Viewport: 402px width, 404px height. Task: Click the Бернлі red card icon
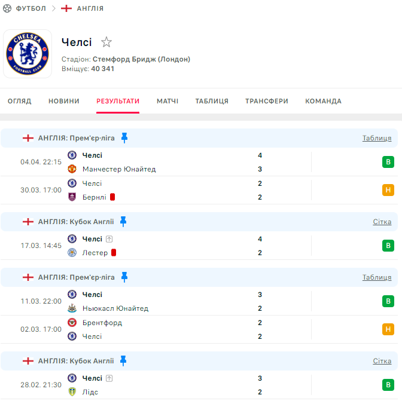coord(112,197)
